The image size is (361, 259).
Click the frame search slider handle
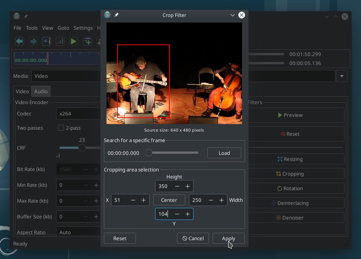pyautogui.click(x=149, y=153)
